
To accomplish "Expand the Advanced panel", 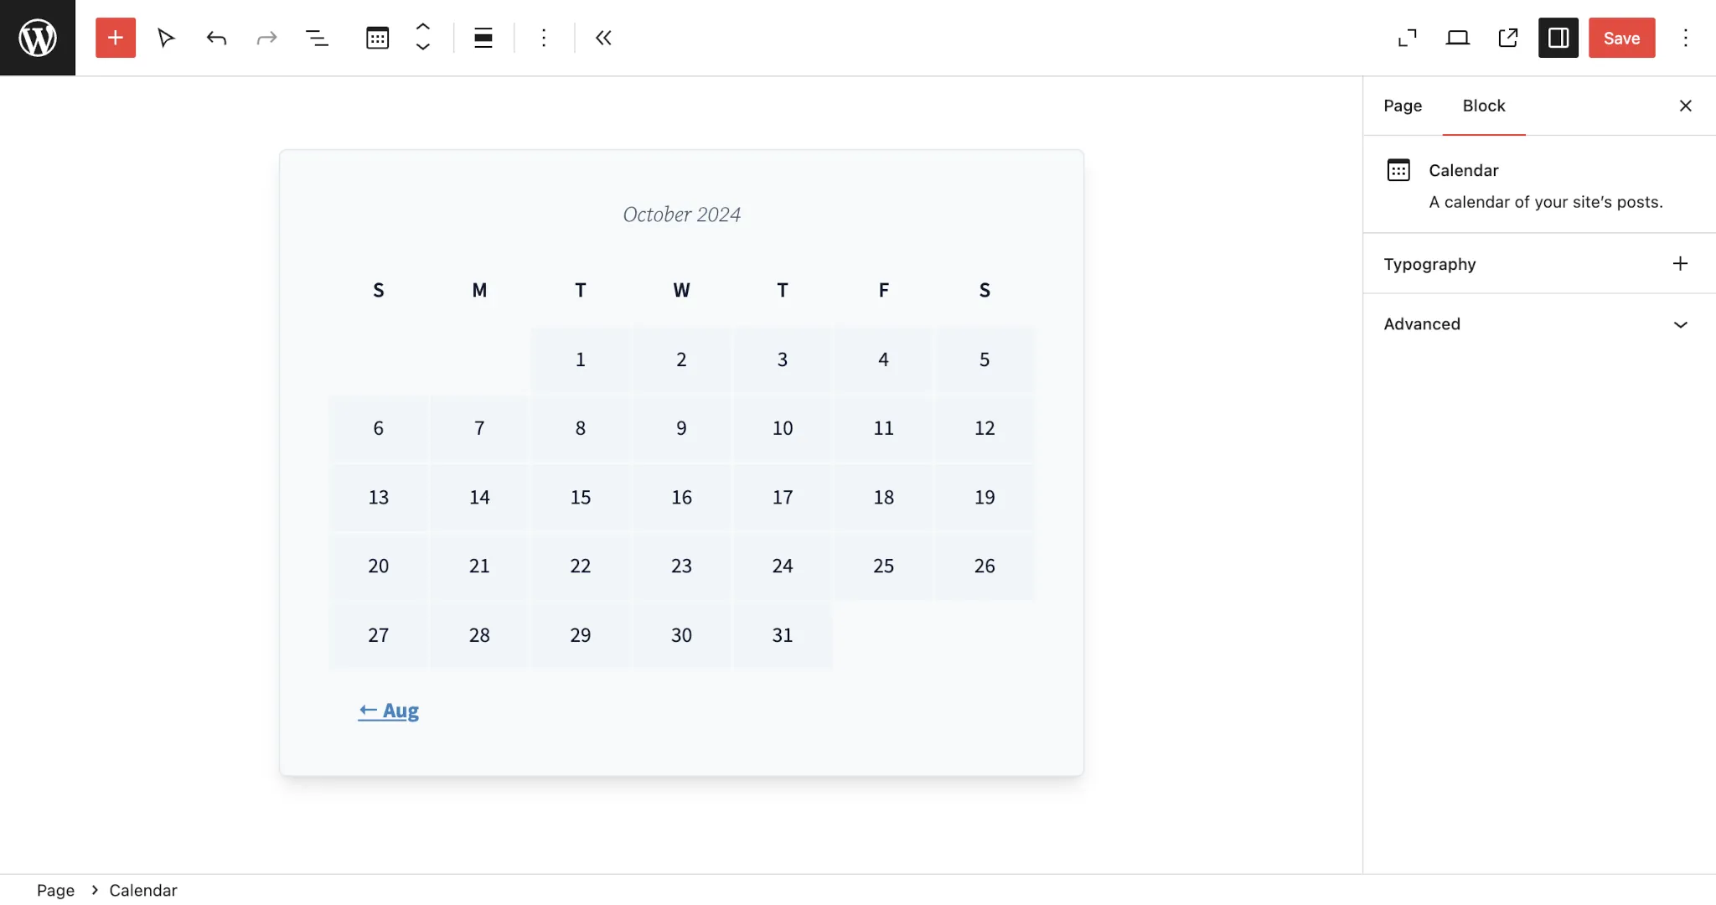I will (1539, 324).
